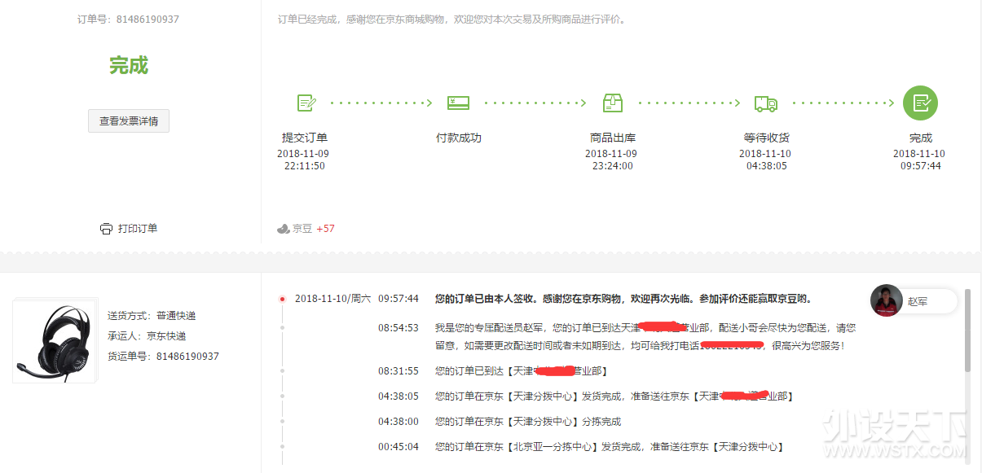The height and width of the screenshot is (473, 982).
Task: Click the 等待收货 delivery truck icon
Action: (765, 103)
